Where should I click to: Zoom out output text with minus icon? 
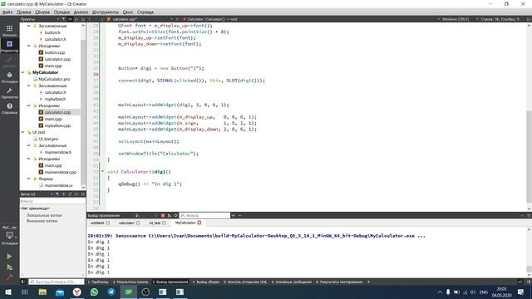(x=239, y=216)
